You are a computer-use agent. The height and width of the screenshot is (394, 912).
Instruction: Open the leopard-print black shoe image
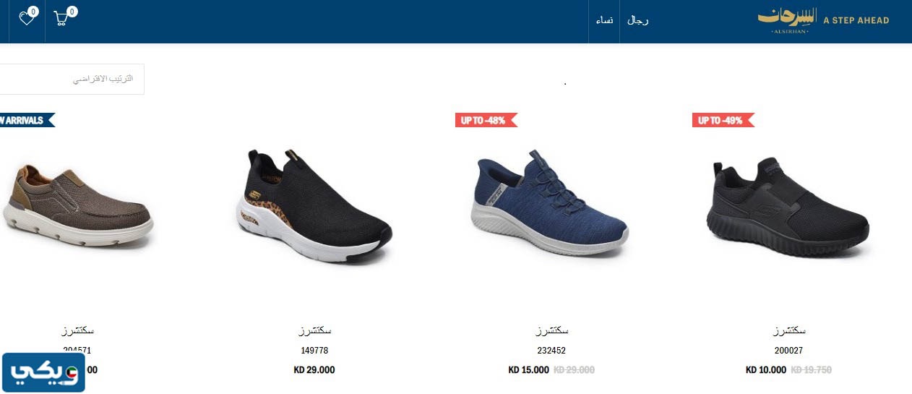(314, 206)
